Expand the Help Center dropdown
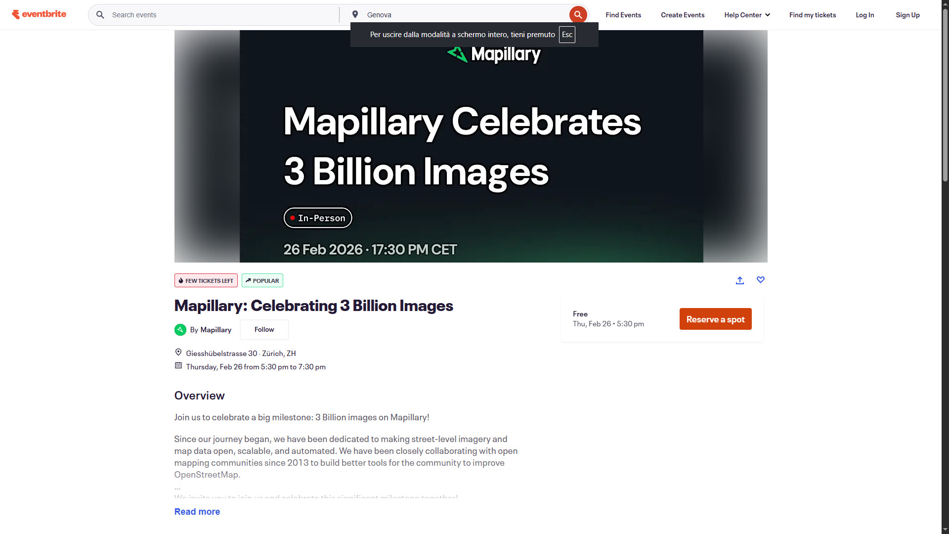 pyautogui.click(x=747, y=15)
